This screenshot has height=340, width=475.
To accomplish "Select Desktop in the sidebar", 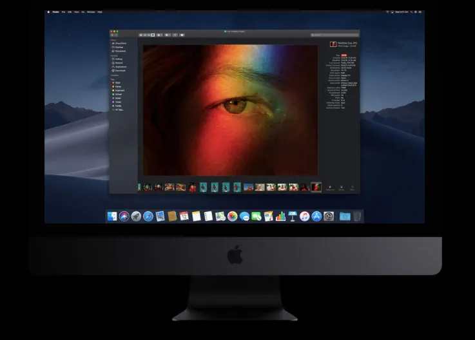I will [x=117, y=47].
